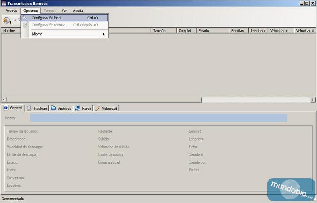Screen dimensions: 317x203
Task: Open the Ayuda menu
Action: point(78,11)
